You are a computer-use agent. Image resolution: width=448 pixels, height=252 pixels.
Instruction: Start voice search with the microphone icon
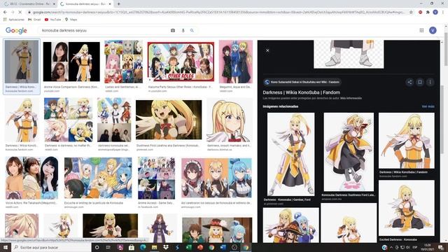tap(183, 30)
